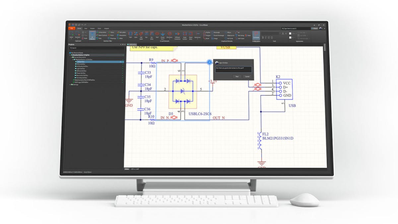Screen dimensions: 398x224
Task: Choose the Polygon graphical tool
Action: 207,36
